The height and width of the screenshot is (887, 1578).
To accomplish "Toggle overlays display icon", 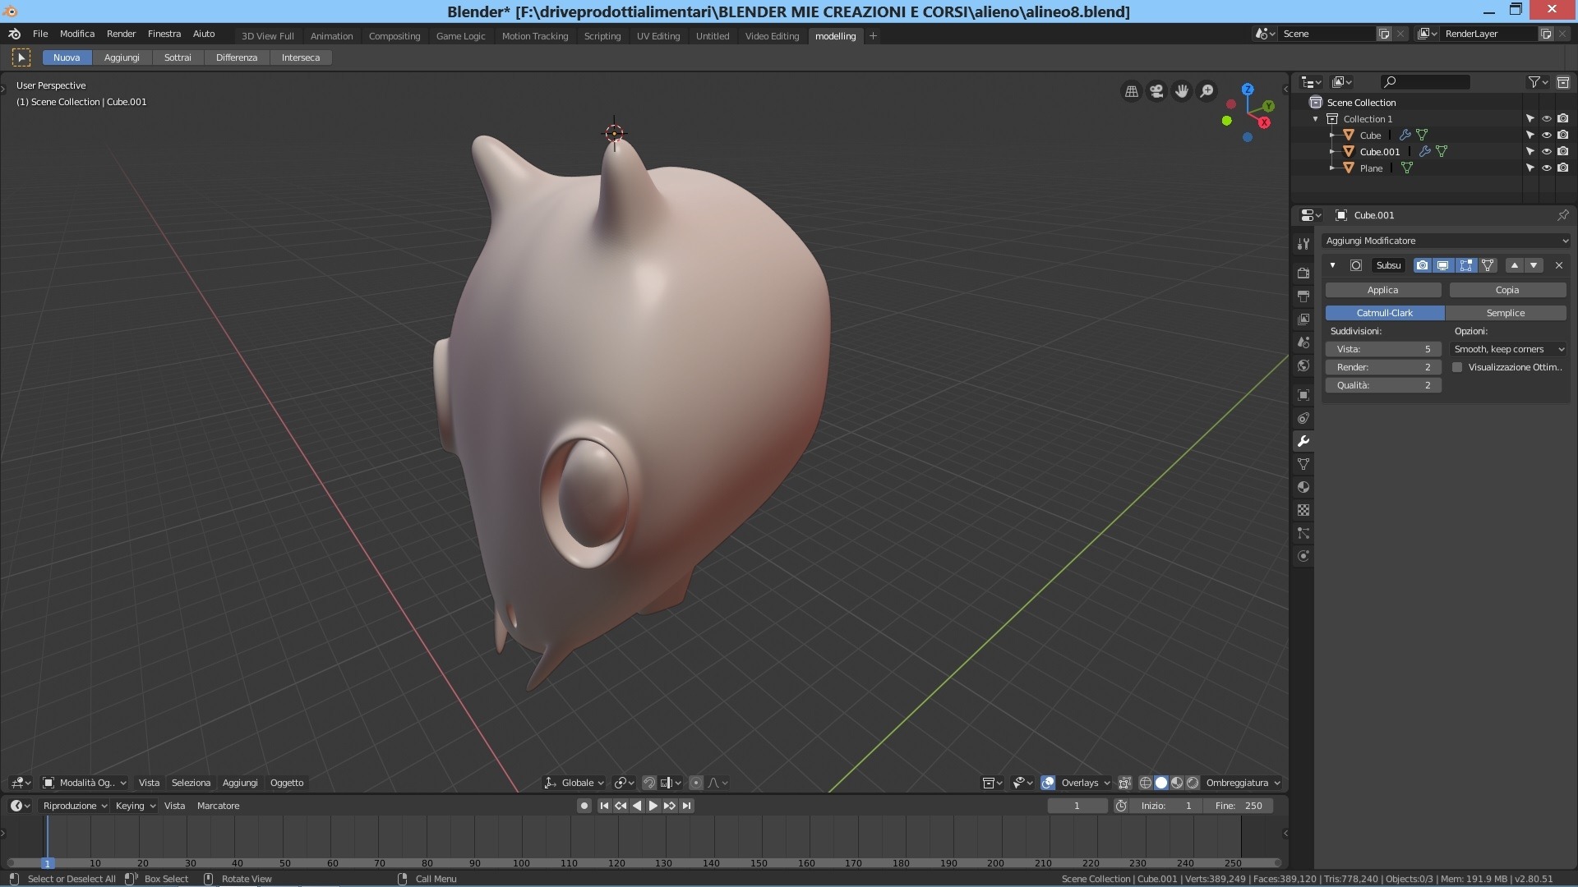I will [1048, 783].
